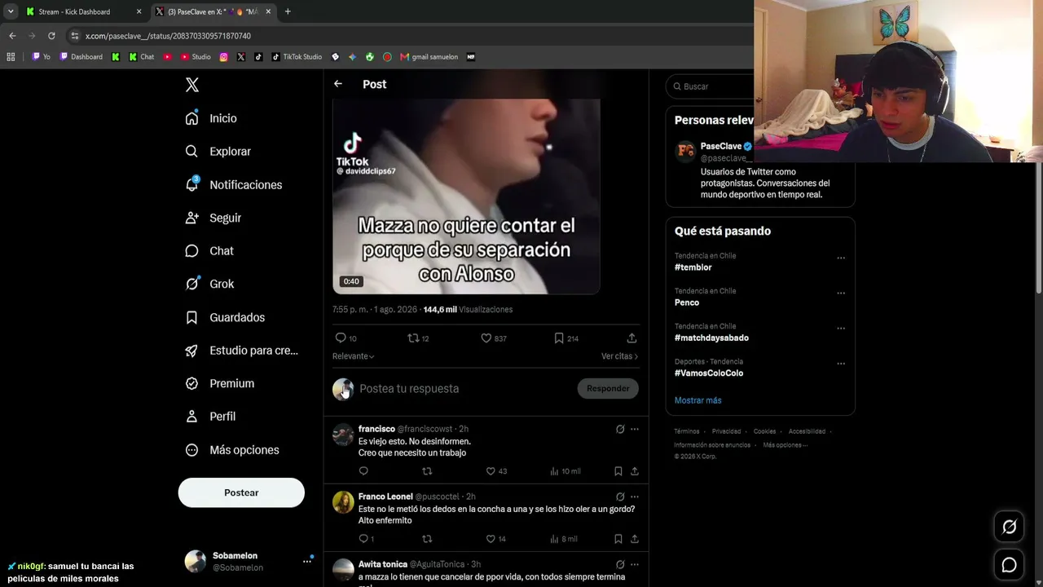The height and width of the screenshot is (587, 1043).
Task: Click Mostrar más under trends
Action: click(x=698, y=400)
